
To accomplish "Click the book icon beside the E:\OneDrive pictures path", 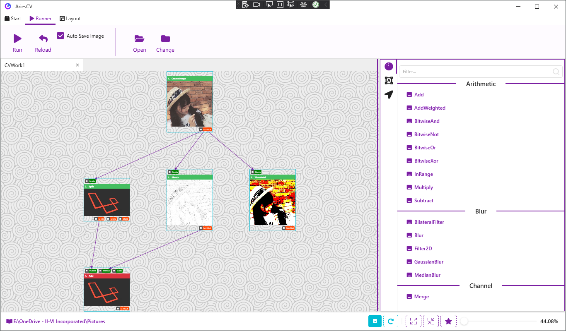I will coord(9,321).
